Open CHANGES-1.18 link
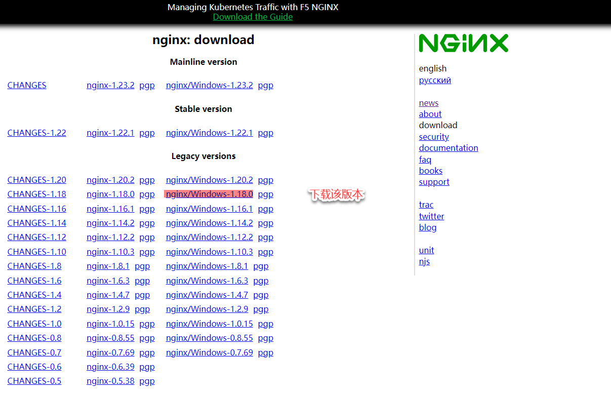611x395 pixels. pos(37,194)
